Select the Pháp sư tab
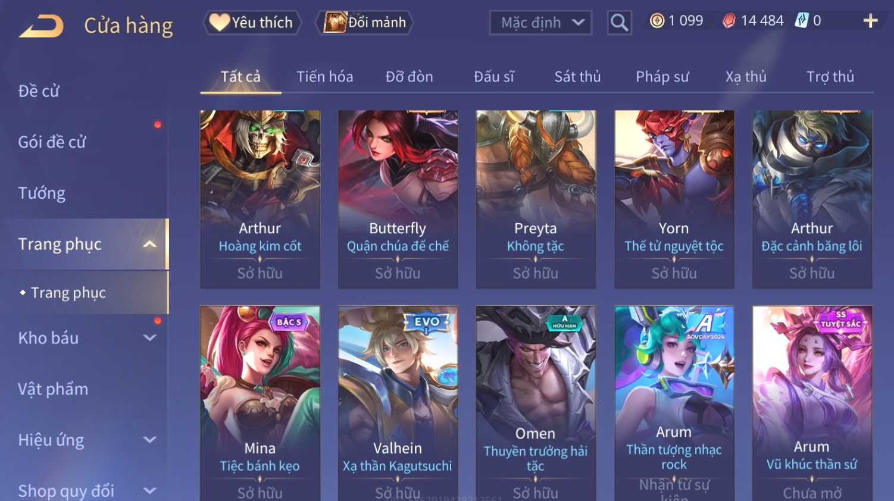Screen dimensions: 894x501 (x=662, y=77)
